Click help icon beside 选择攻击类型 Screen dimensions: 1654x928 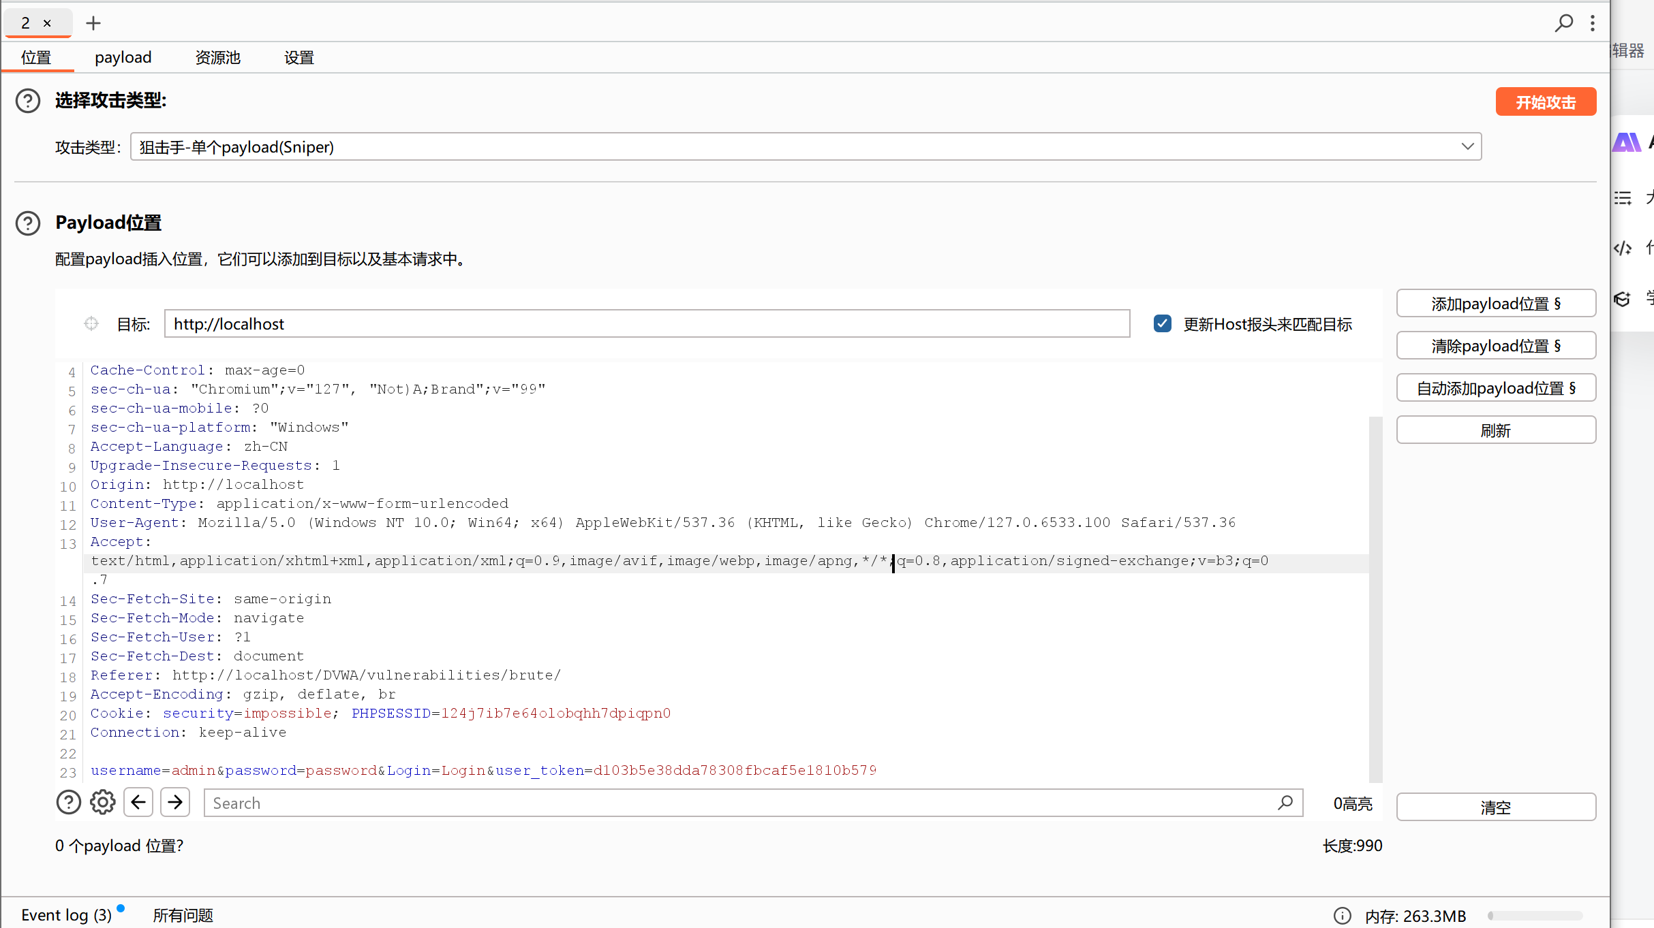[28, 101]
